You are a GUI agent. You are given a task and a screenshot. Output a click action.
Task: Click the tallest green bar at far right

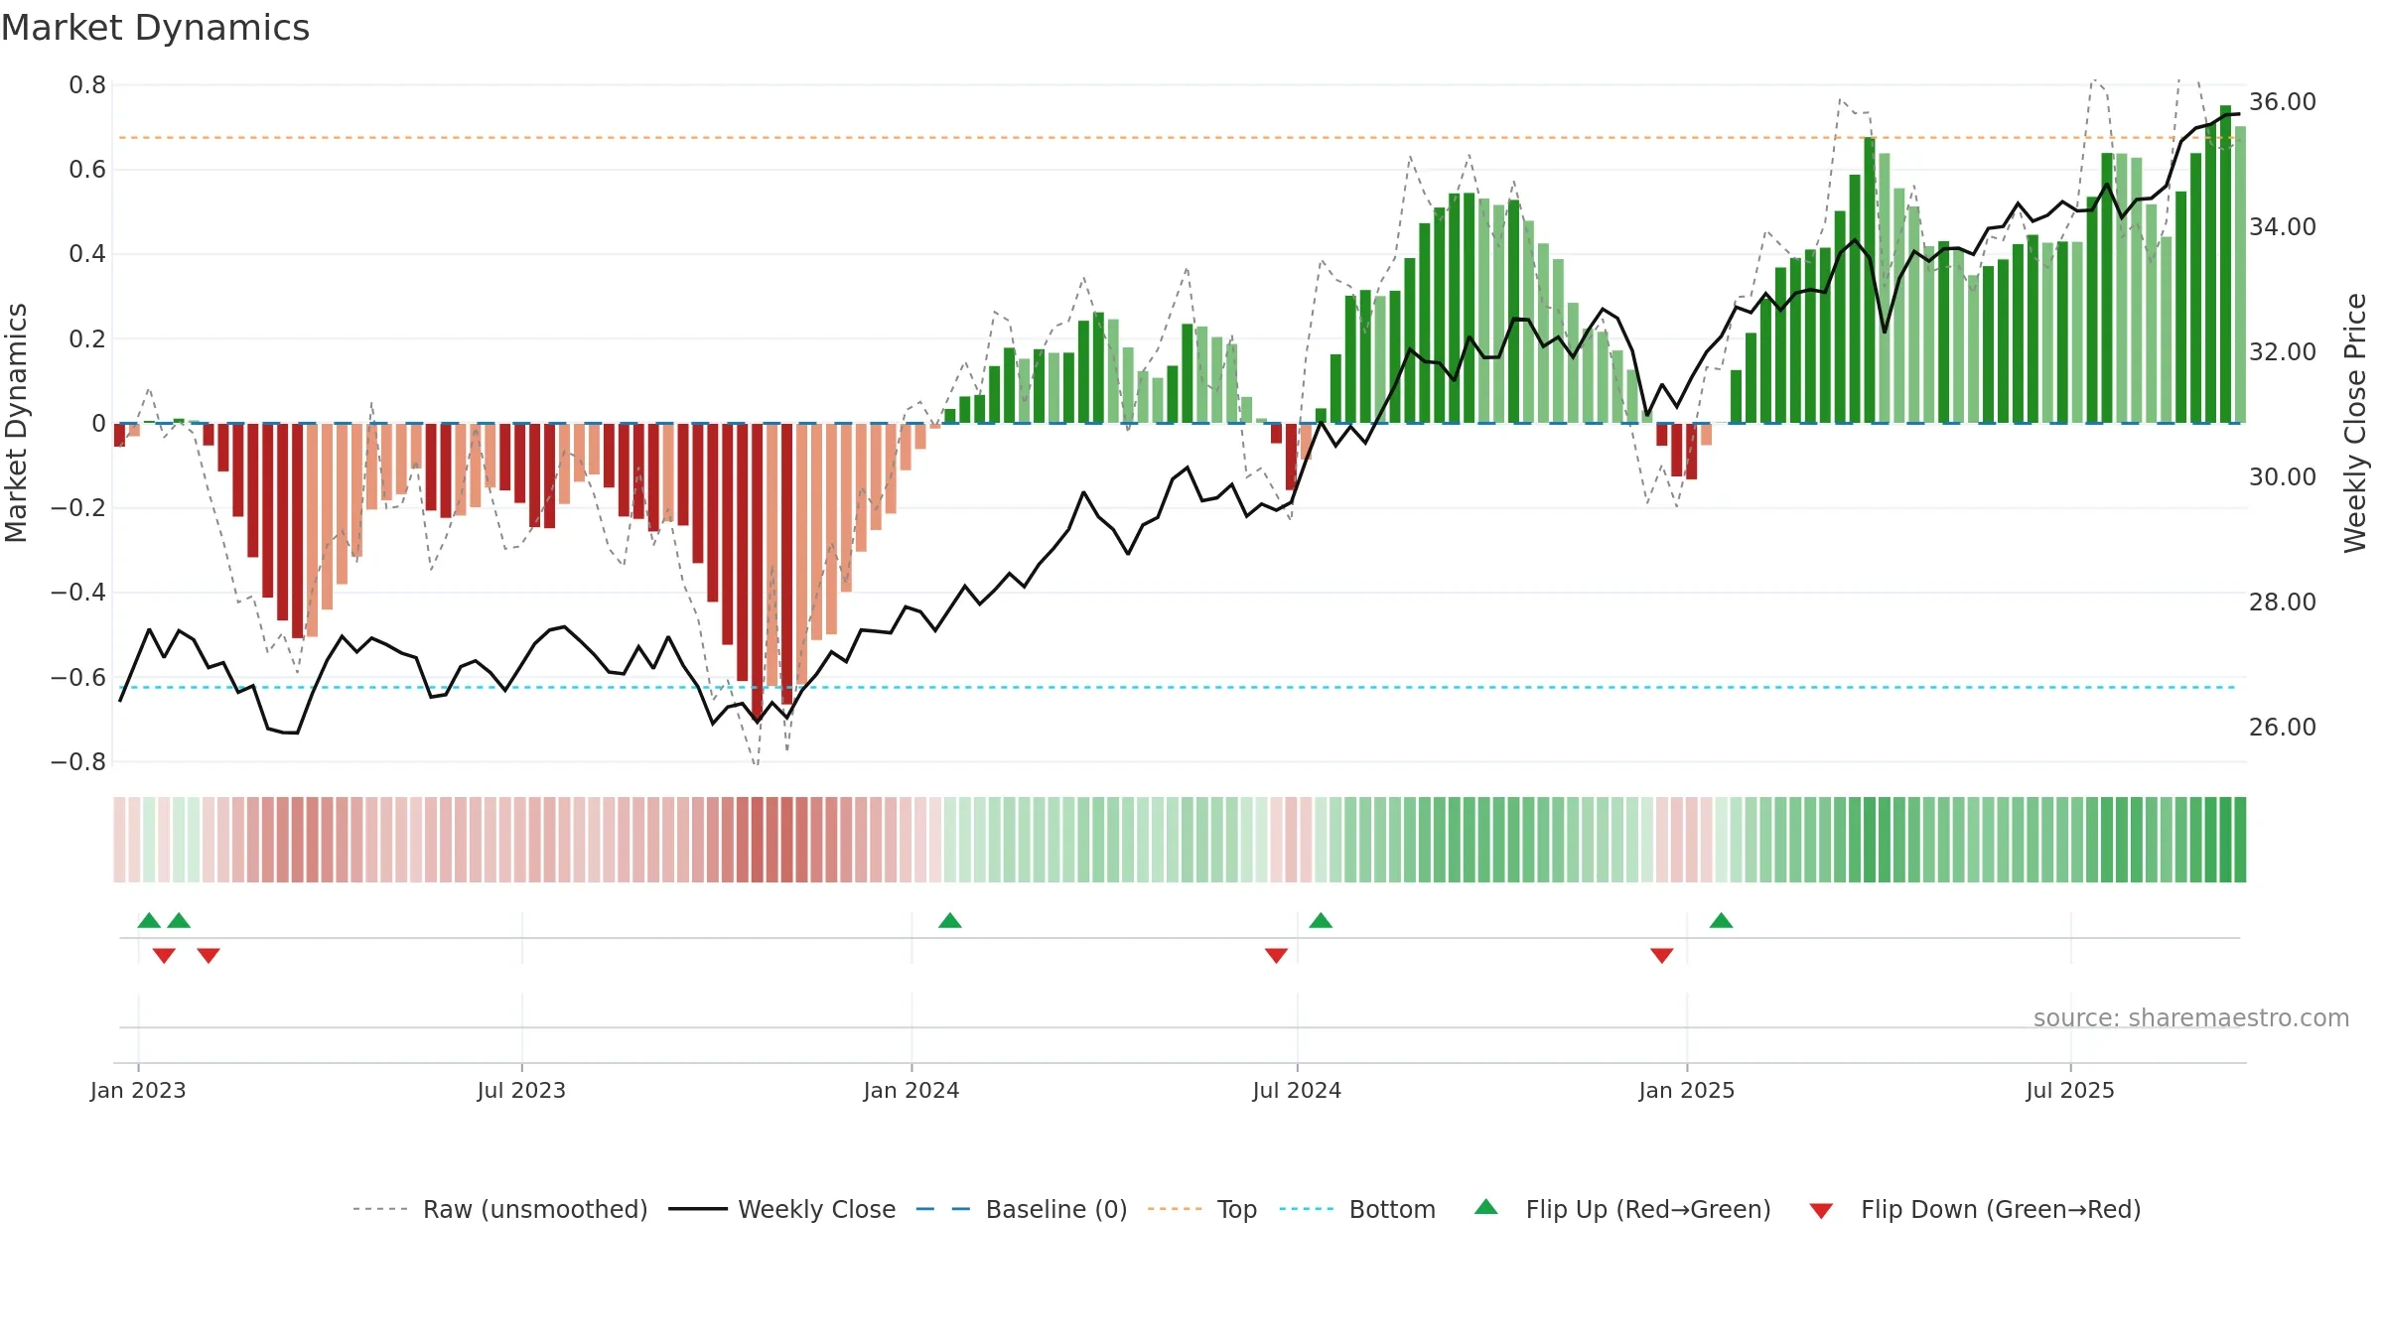[2225, 264]
